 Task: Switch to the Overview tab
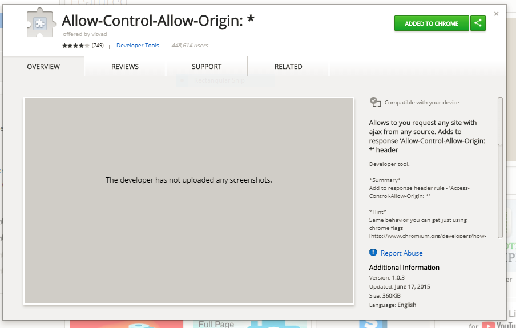(x=43, y=66)
